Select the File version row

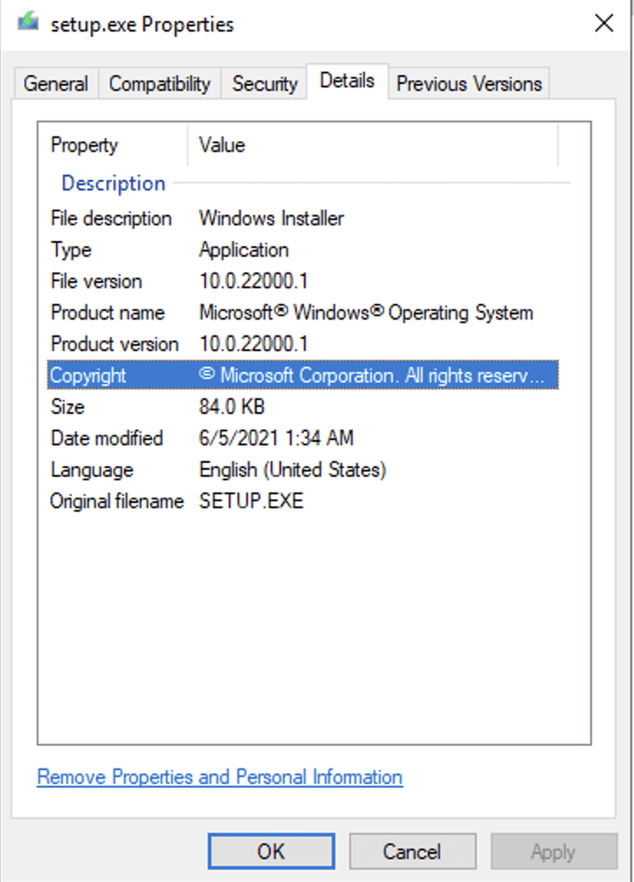pyautogui.click(x=96, y=281)
